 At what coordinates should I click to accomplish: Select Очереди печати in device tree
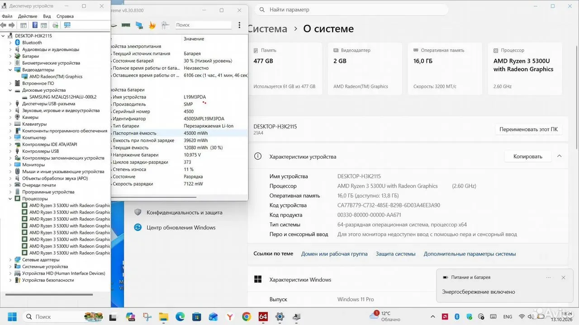point(39,185)
